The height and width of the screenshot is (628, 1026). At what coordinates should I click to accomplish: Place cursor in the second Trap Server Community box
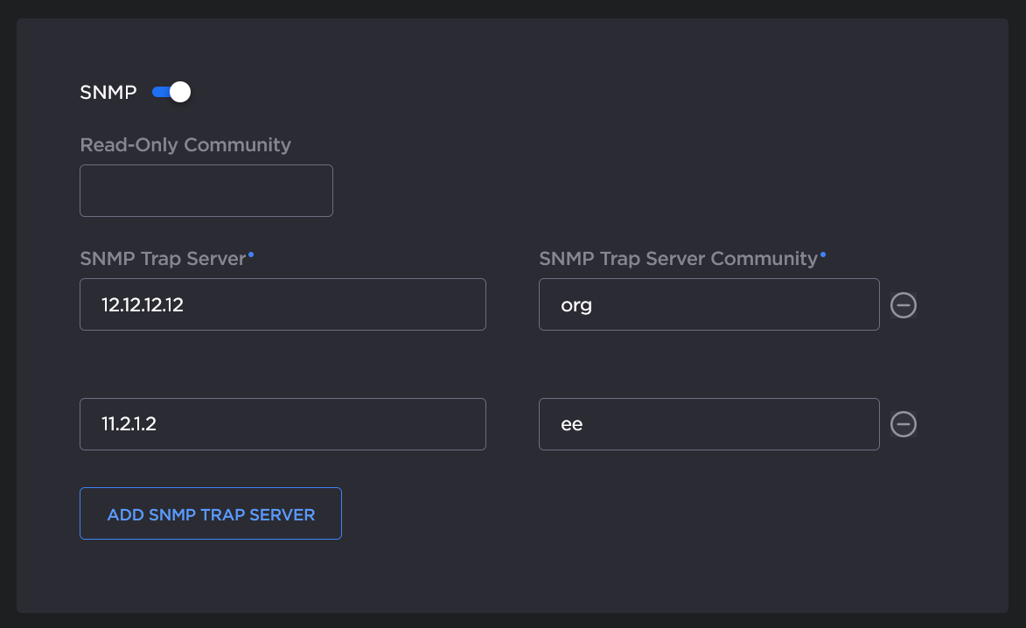point(708,424)
